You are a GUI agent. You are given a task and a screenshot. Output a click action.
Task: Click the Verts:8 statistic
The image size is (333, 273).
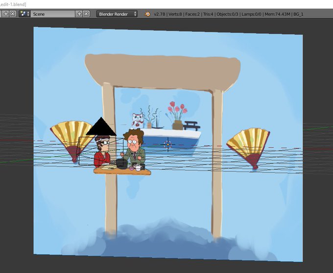click(x=175, y=14)
